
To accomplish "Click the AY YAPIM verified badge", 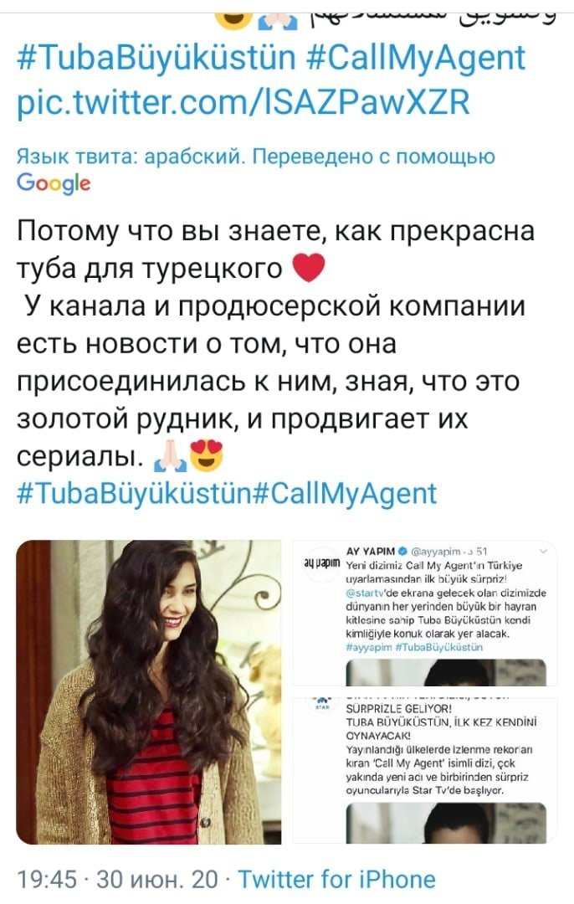I will click(x=402, y=551).
